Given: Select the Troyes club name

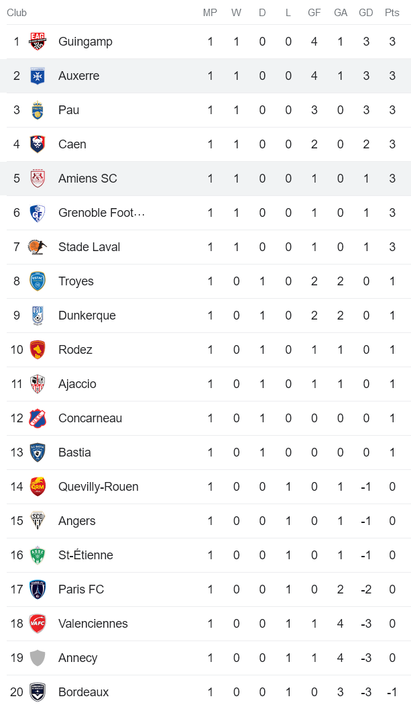Looking at the screenshot, I should pos(76,281).
